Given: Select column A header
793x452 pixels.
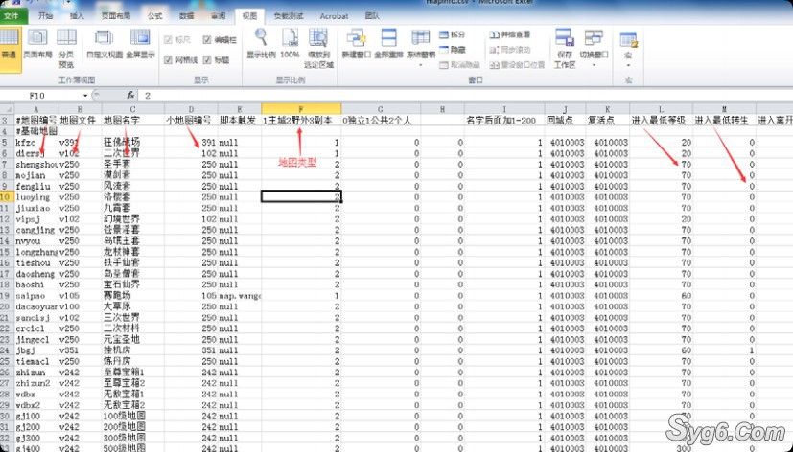Looking at the screenshot, I should pyautogui.click(x=35, y=109).
